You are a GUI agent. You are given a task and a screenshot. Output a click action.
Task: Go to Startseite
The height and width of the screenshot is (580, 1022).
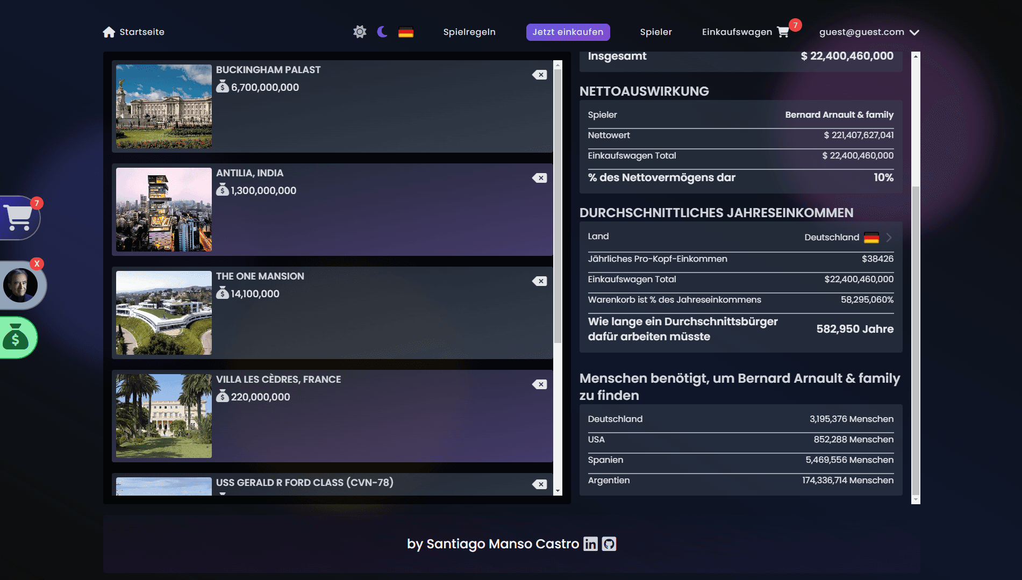[x=142, y=32]
